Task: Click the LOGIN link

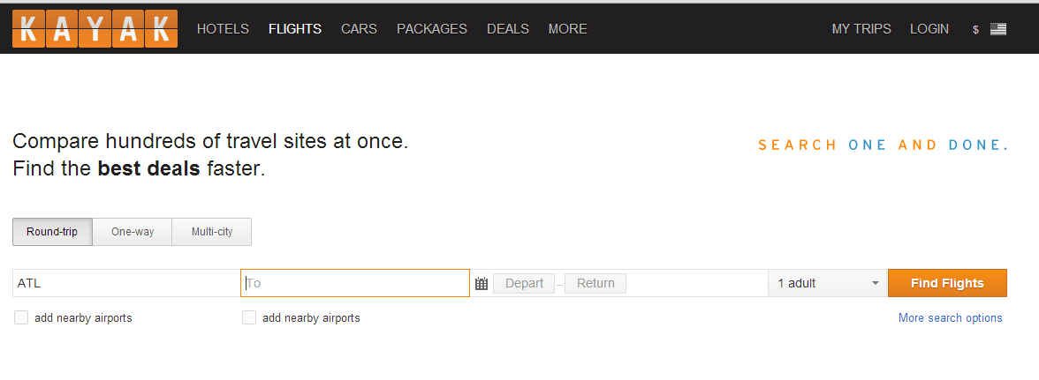Action: tap(929, 29)
